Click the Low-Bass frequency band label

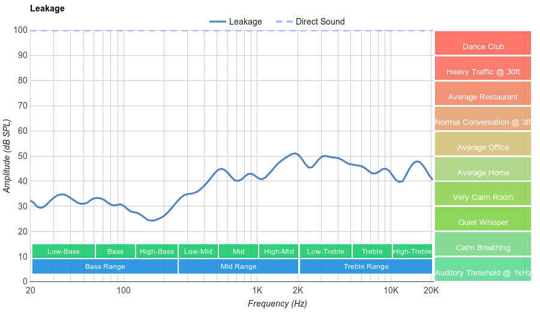[x=63, y=251]
